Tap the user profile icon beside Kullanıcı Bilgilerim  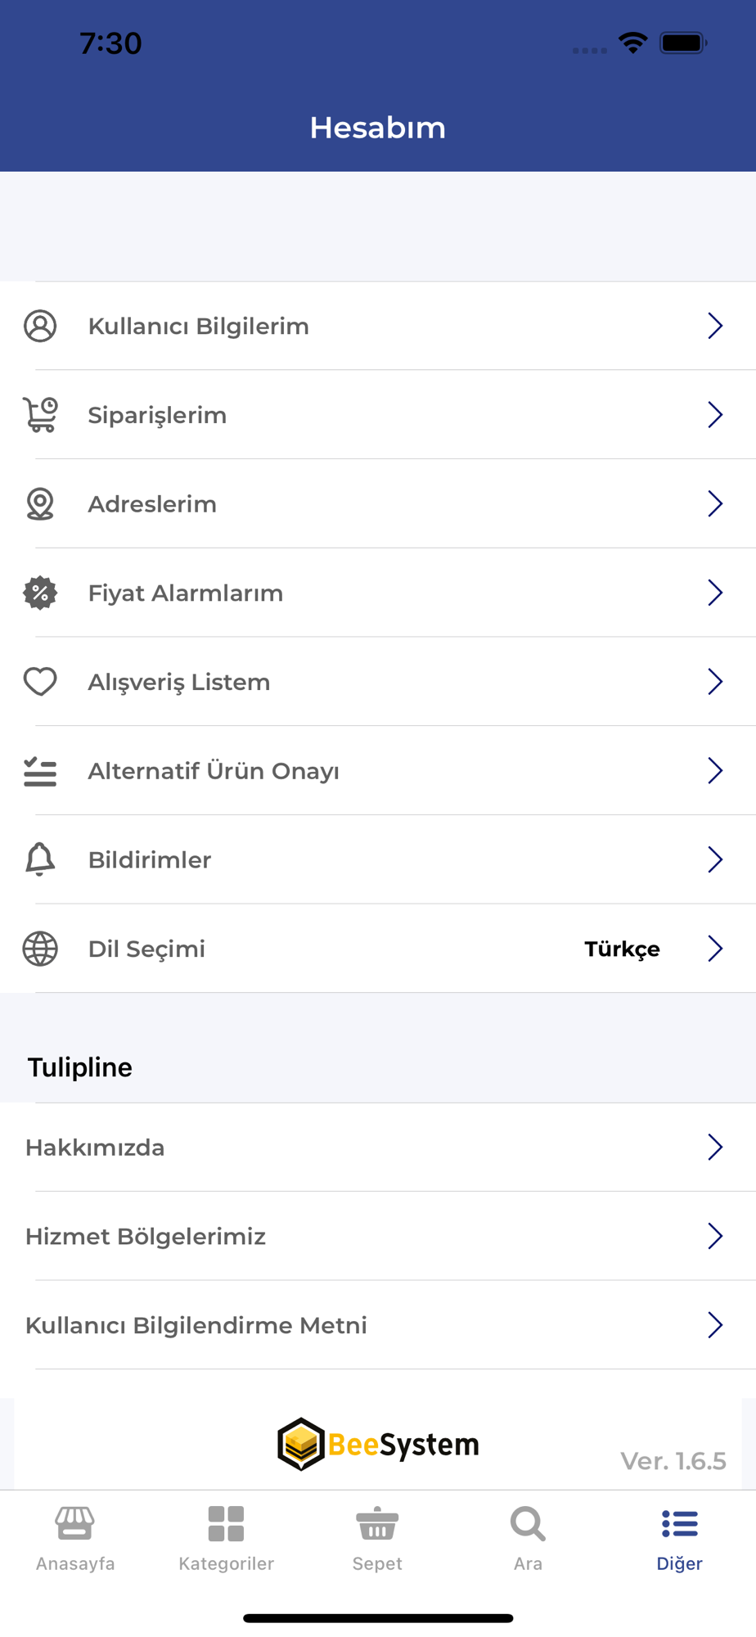(40, 326)
